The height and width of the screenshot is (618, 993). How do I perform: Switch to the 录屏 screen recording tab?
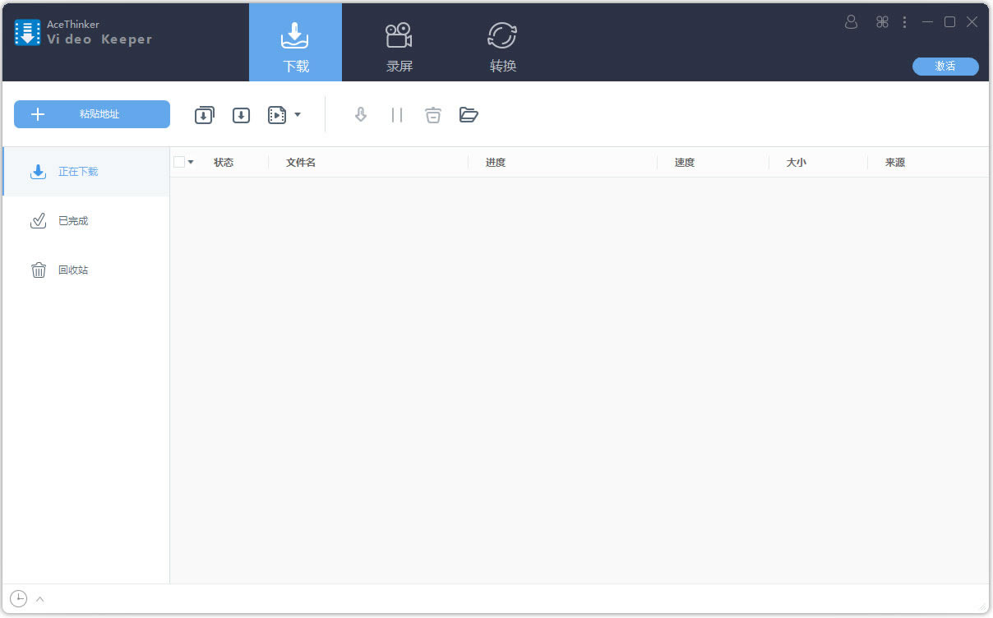399,43
